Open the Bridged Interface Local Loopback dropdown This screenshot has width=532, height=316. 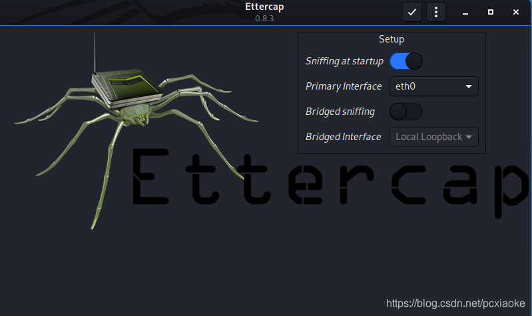434,137
